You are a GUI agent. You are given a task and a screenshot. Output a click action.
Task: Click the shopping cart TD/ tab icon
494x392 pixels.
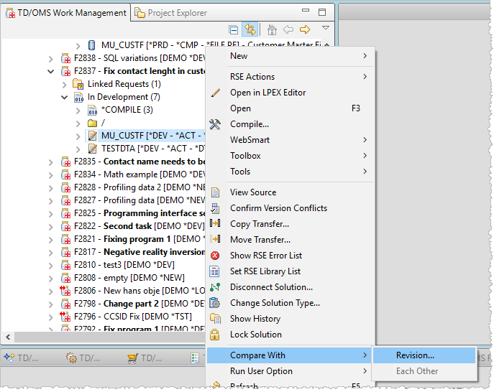tap(132, 358)
